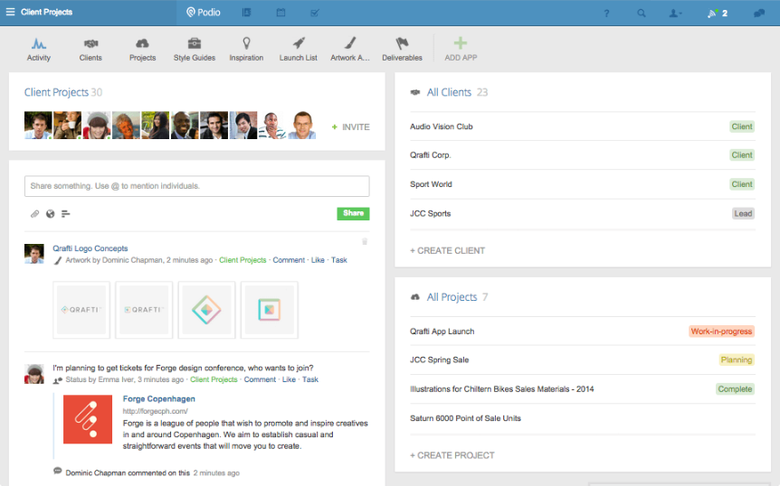Open the square logo thumbnail
Screen dimensions: 780x486
(x=269, y=310)
